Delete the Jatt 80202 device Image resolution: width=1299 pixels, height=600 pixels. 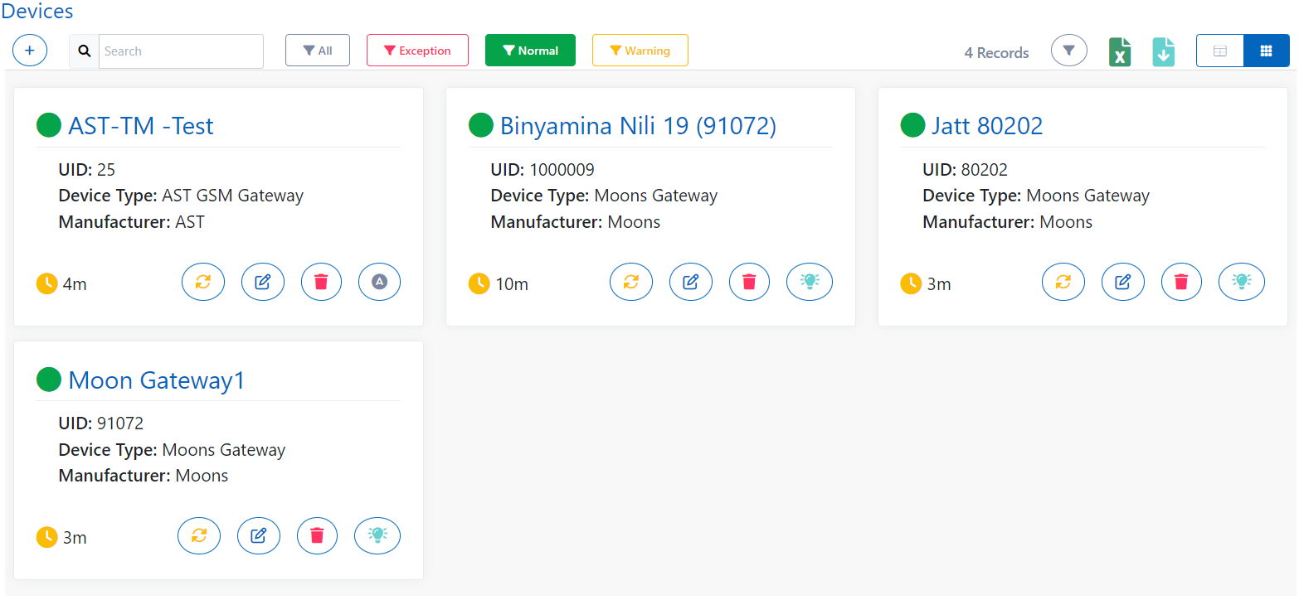coord(1181,282)
